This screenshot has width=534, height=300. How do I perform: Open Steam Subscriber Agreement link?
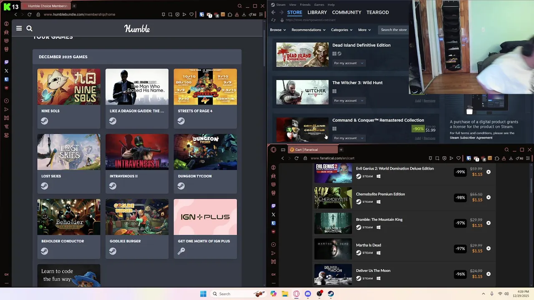click(471, 137)
